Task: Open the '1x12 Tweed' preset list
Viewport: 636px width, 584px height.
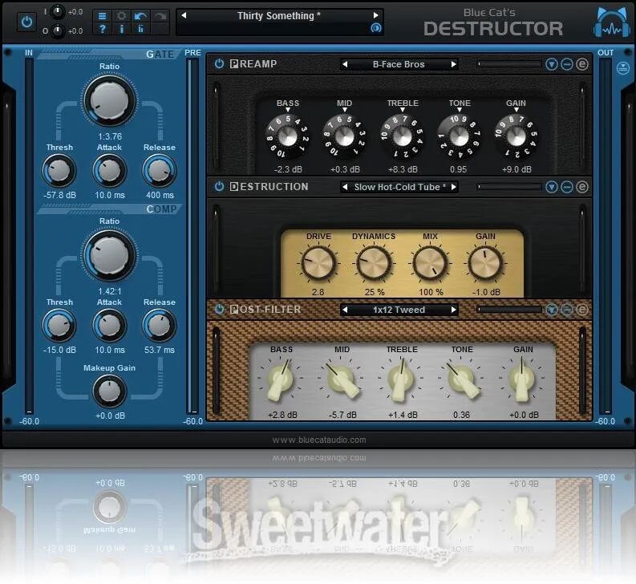Action: pyautogui.click(x=399, y=310)
